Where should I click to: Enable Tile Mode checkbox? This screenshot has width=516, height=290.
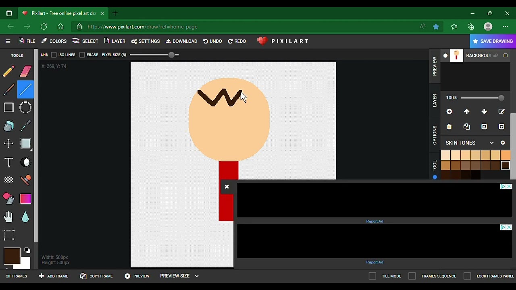(372, 276)
